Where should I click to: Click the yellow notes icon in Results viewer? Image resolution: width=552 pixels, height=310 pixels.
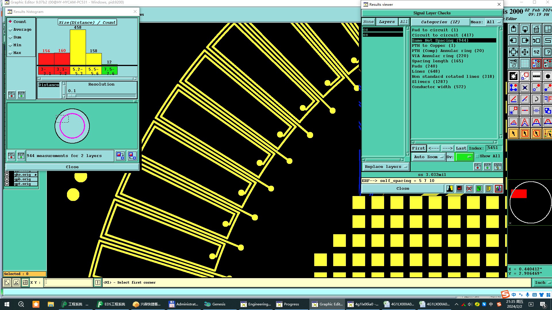point(488,189)
